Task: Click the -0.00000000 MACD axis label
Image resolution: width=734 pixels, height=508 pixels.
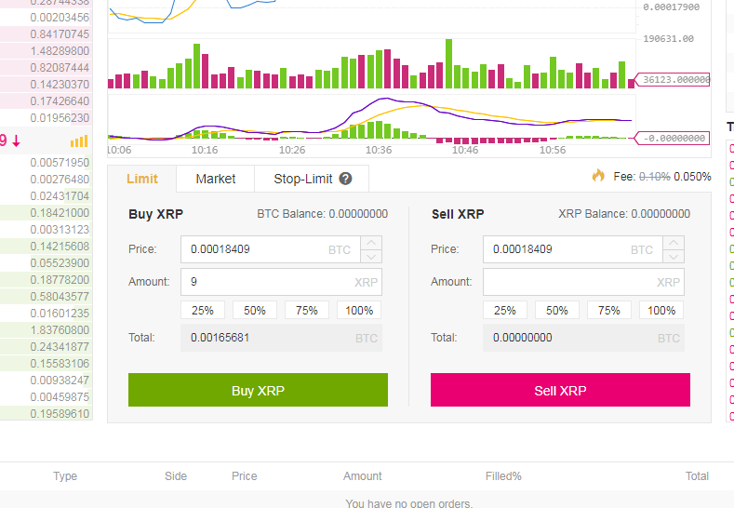Action: (674, 139)
